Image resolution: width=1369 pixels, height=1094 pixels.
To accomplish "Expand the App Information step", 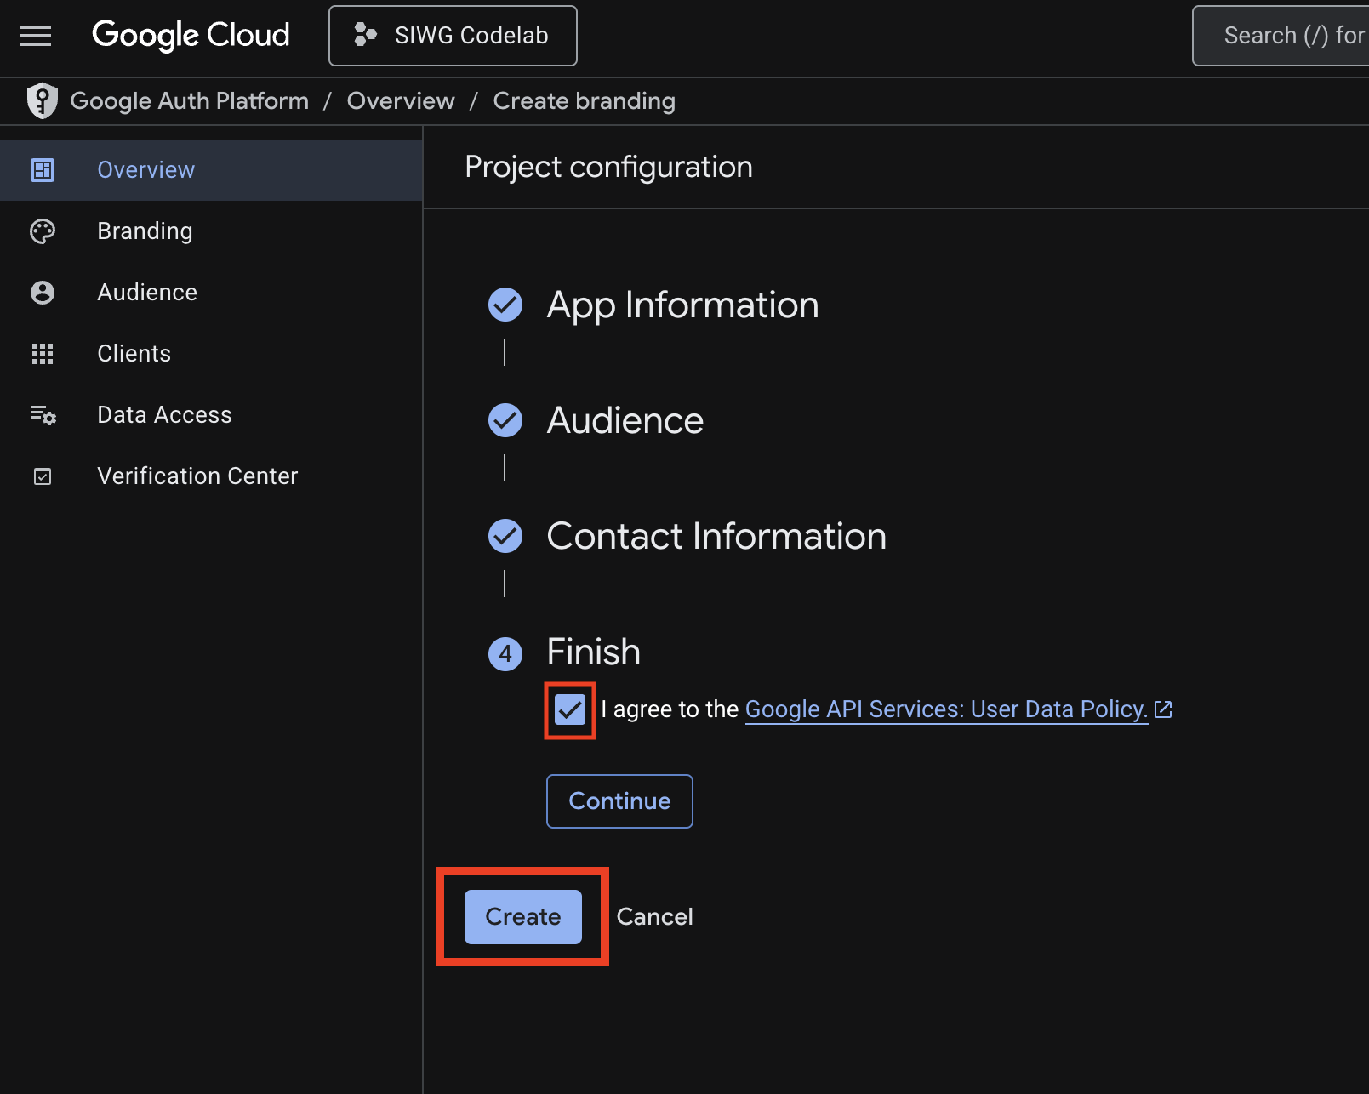I will 682,305.
